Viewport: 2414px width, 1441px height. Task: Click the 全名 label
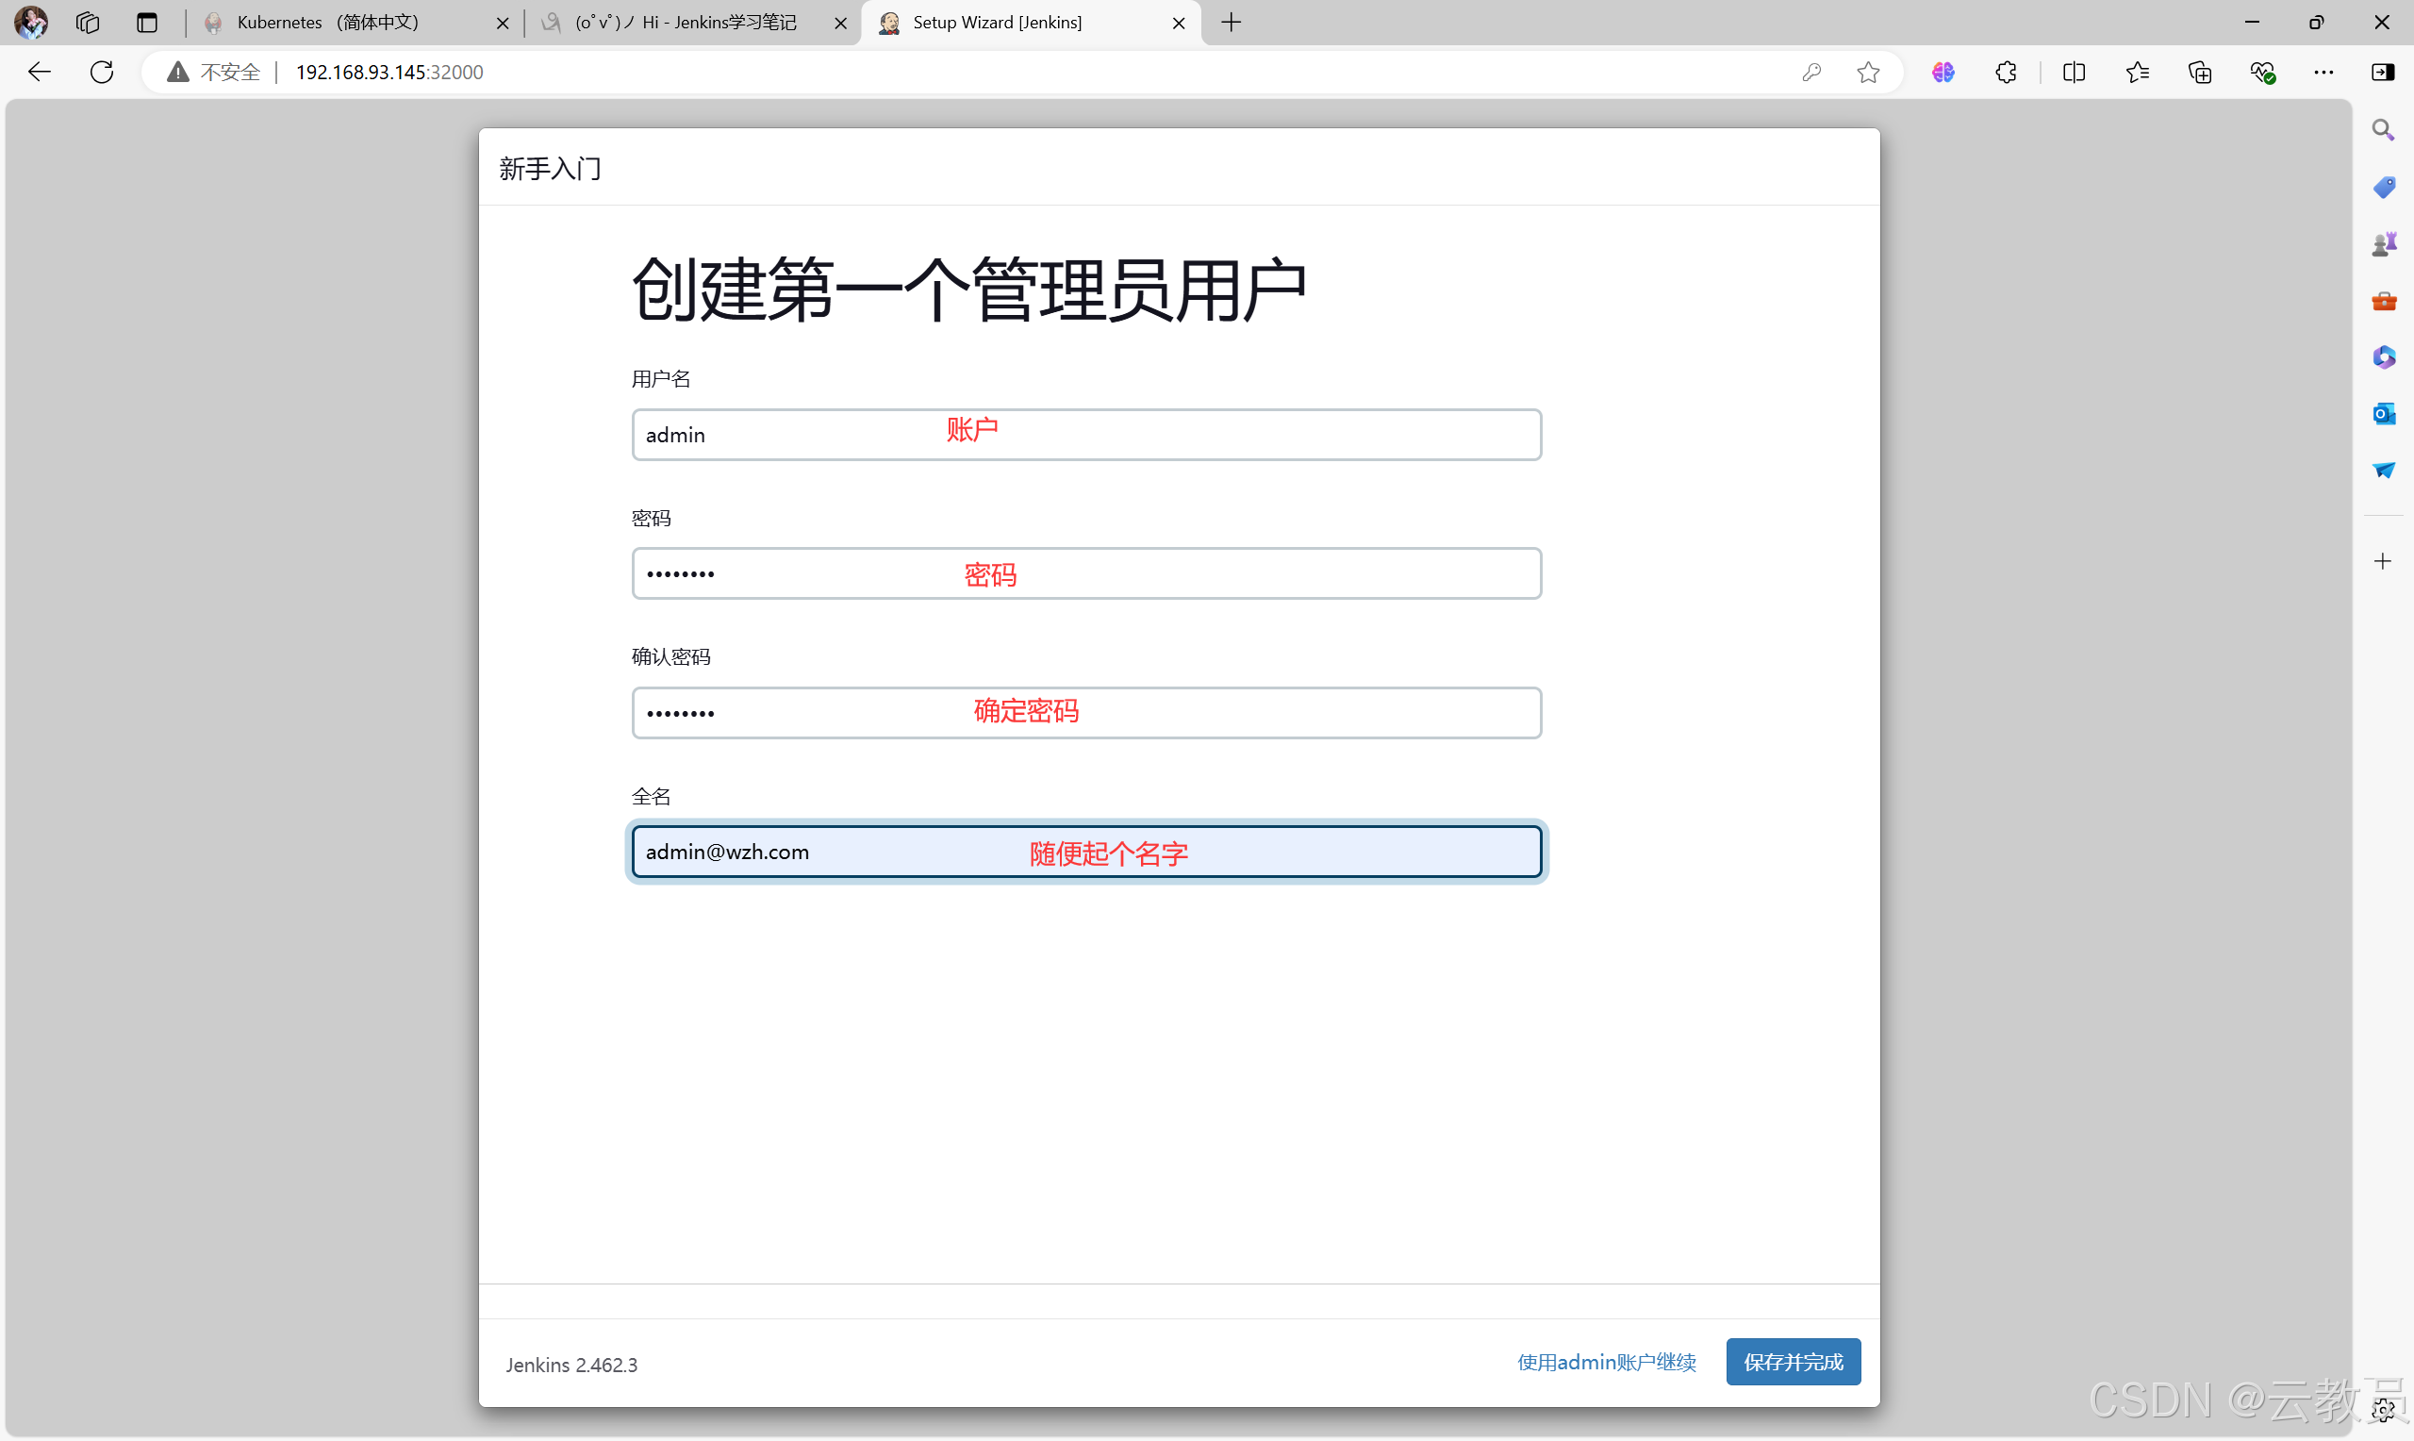[652, 796]
